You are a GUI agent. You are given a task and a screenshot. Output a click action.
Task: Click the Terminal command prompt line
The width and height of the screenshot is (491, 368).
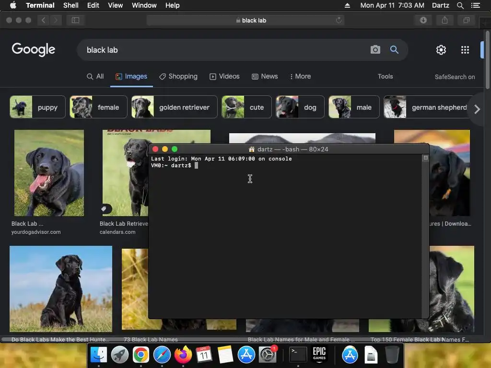pos(175,165)
